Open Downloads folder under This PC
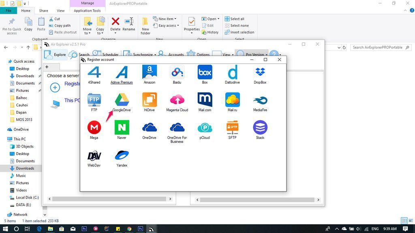Viewport: 415px width, 233px height. (25, 168)
